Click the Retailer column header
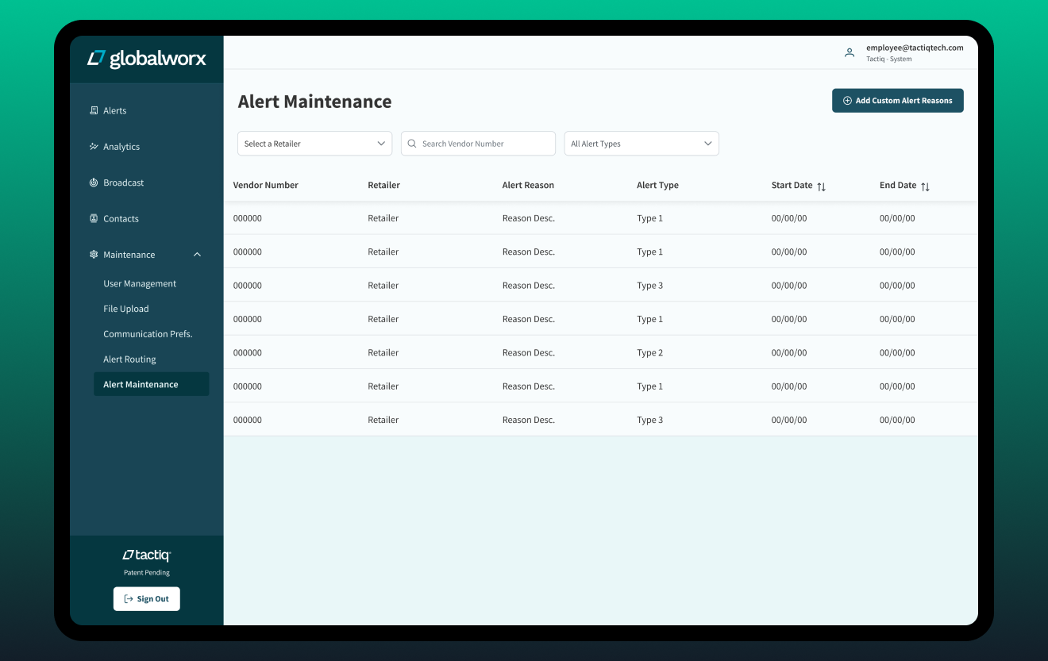This screenshot has width=1048, height=661. click(x=383, y=185)
